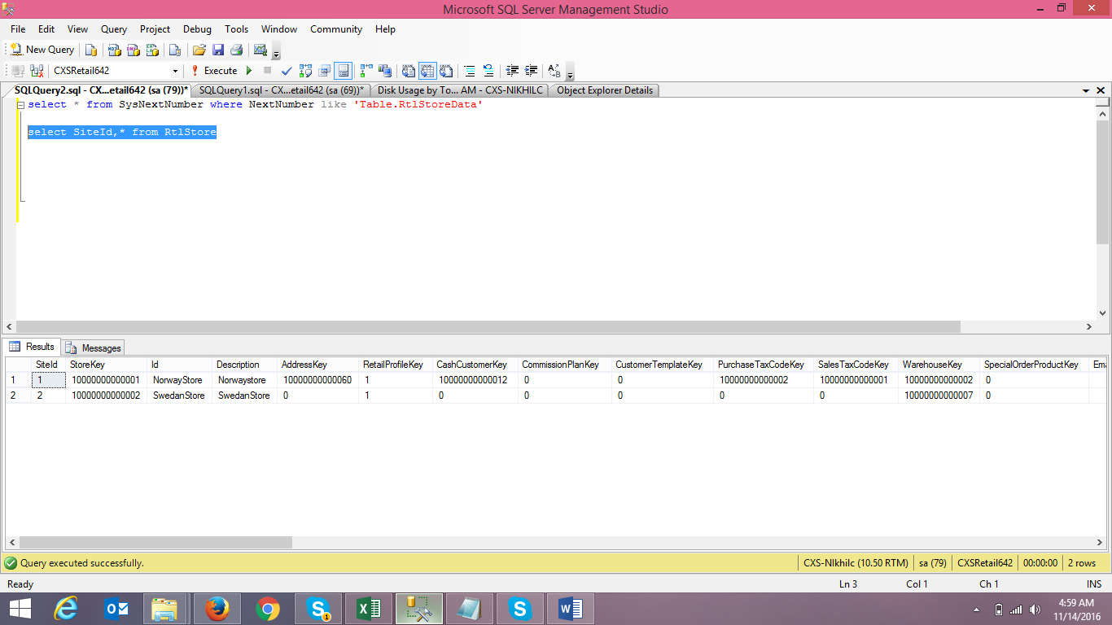Open a new XMLA query
Screen dimensions: 1112x625
[151, 50]
